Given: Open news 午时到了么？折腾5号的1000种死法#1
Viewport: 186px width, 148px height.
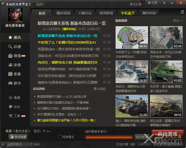Looking at the screenshot, I should coord(67,43).
